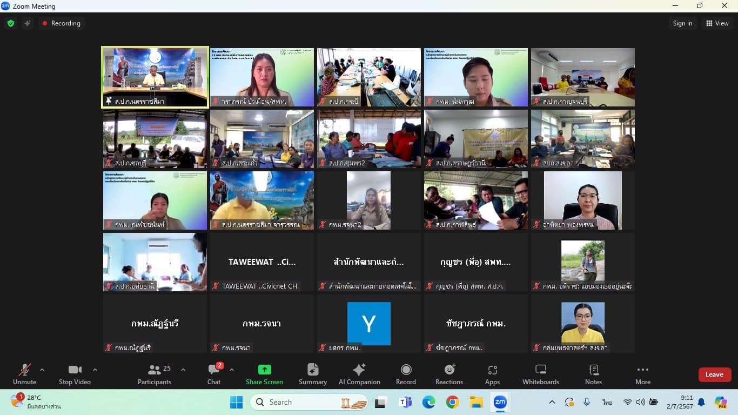Select the กุญชร (พือ) สพท. participant tile

click(476, 262)
